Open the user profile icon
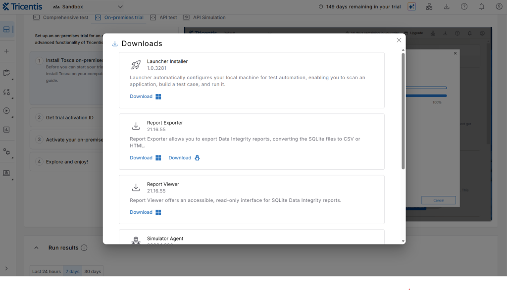 click(499, 6)
